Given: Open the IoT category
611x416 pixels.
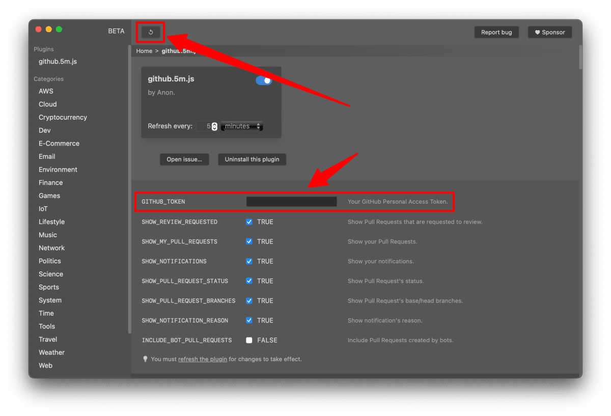Looking at the screenshot, I should click(43, 209).
